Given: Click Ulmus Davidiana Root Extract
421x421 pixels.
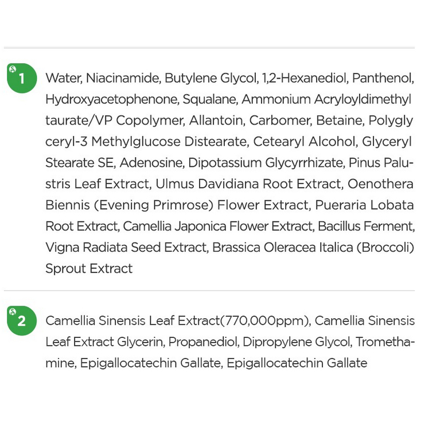Looking at the screenshot, I should (250, 184).
